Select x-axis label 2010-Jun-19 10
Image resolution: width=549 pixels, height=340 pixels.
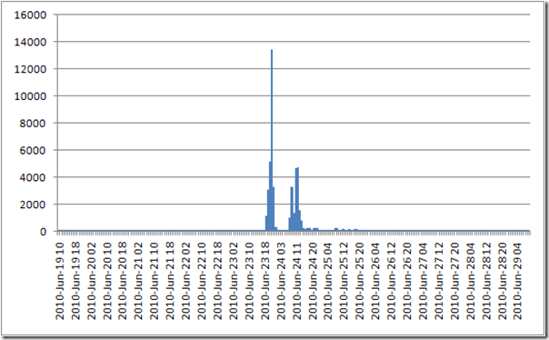tap(60, 281)
